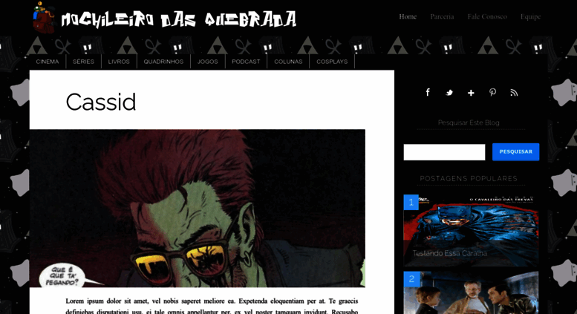The height and width of the screenshot is (314, 577).
Task: Select the JOGOS category tab
Action: 207,62
